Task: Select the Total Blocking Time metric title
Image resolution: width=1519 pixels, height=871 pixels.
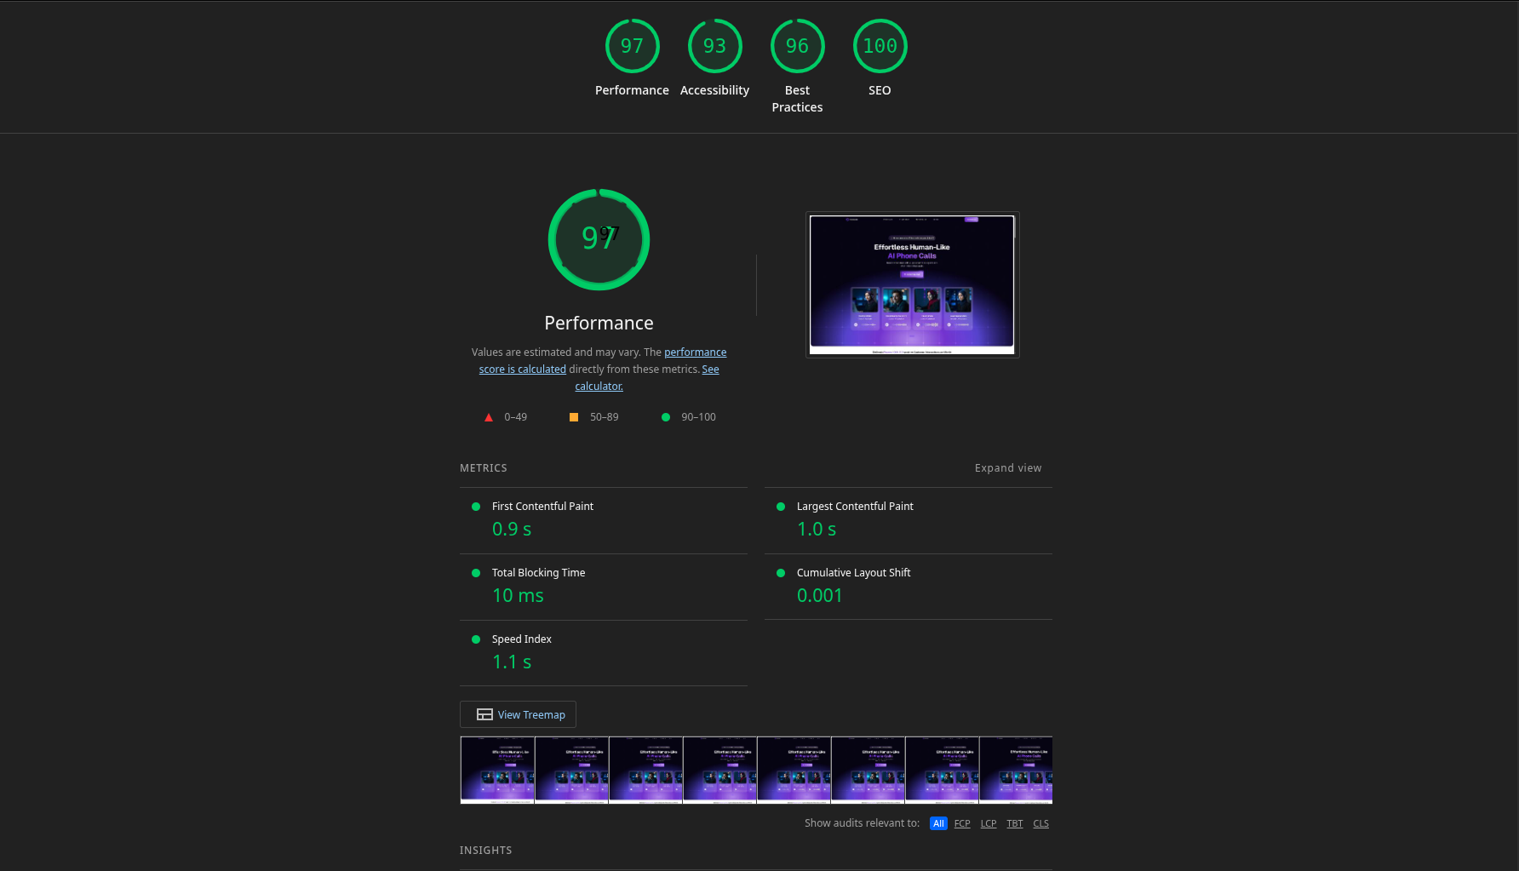Action: [538, 573]
